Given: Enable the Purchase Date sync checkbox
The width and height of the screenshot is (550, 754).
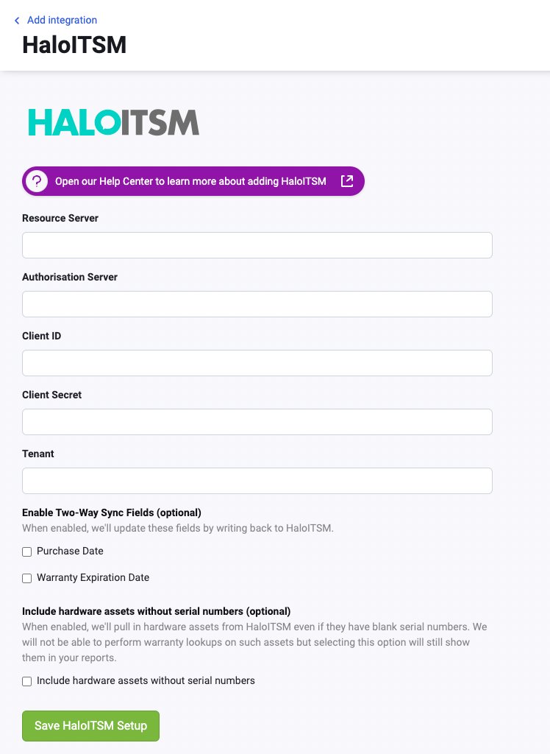Looking at the screenshot, I should (x=26, y=552).
